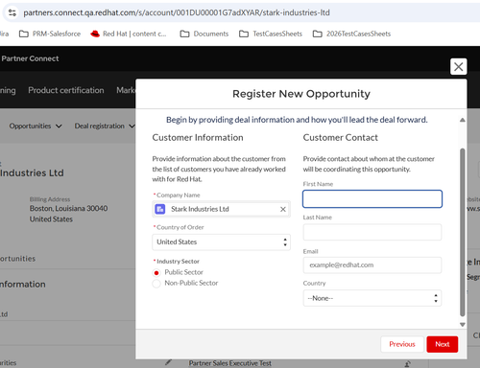Clear the Stark Industries Ltd company selection
The image size is (480, 368).
tap(283, 209)
